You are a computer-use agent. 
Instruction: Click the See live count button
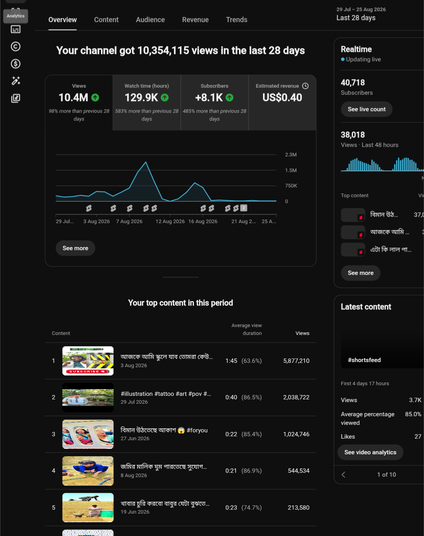367,109
